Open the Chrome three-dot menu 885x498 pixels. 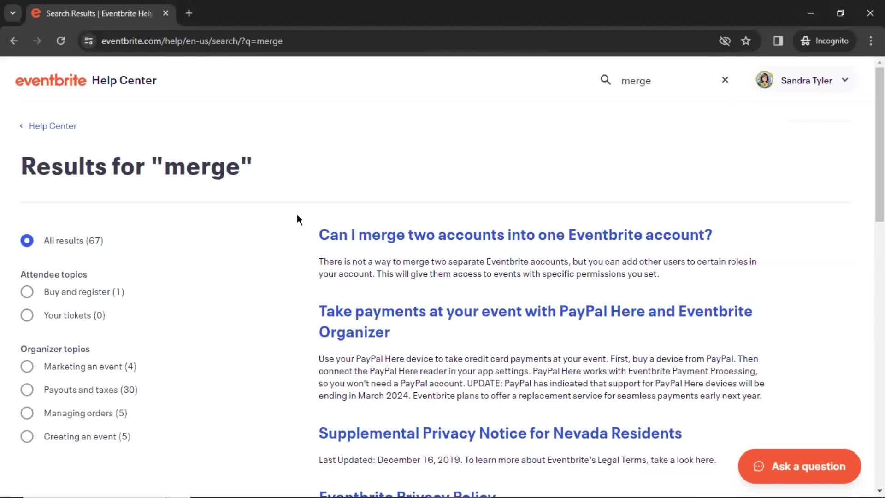tap(871, 41)
